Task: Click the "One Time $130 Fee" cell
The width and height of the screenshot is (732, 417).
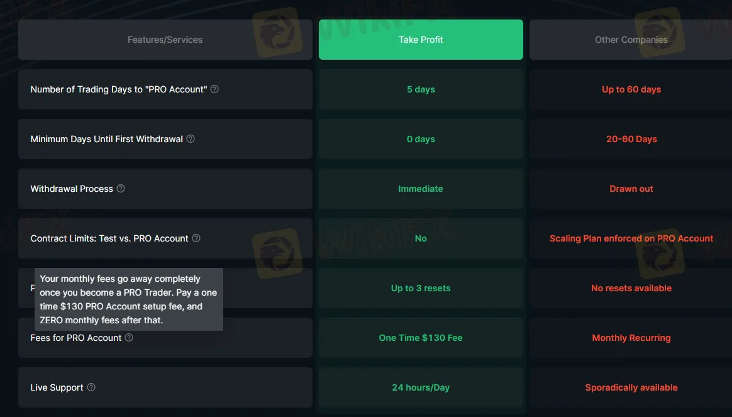Action: [x=421, y=338]
